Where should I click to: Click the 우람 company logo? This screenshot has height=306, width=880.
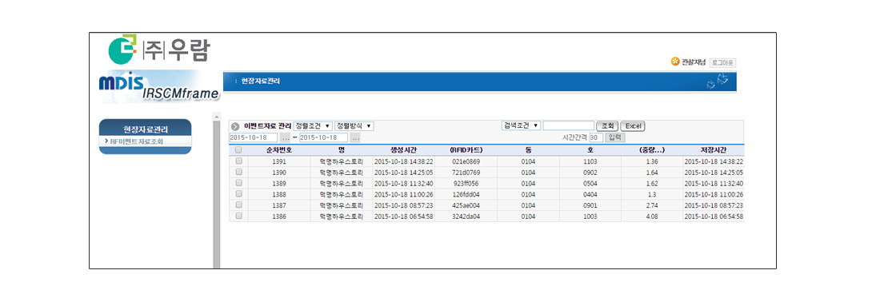pyautogui.click(x=159, y=50)
